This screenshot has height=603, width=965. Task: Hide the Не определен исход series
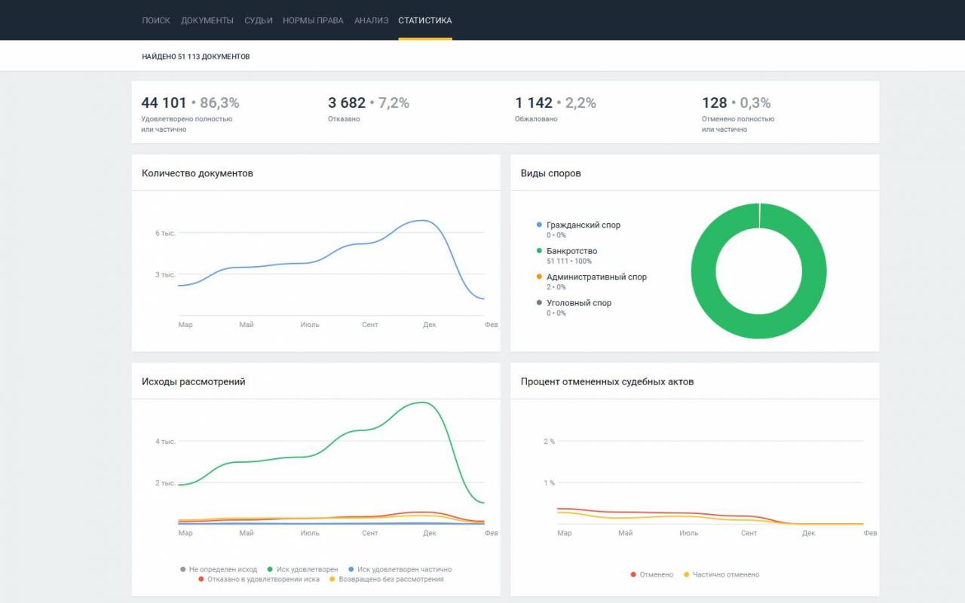click(x=219, y=569)
